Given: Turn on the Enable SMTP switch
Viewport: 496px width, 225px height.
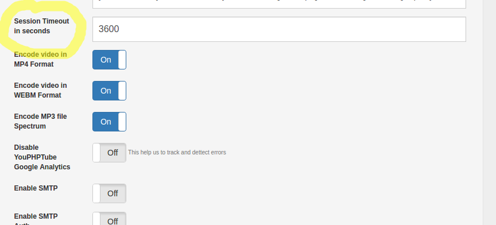Looking at the screenshot, I should tap(109, 193).
